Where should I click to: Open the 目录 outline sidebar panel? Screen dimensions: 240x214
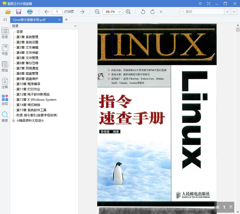click(5, 33)
